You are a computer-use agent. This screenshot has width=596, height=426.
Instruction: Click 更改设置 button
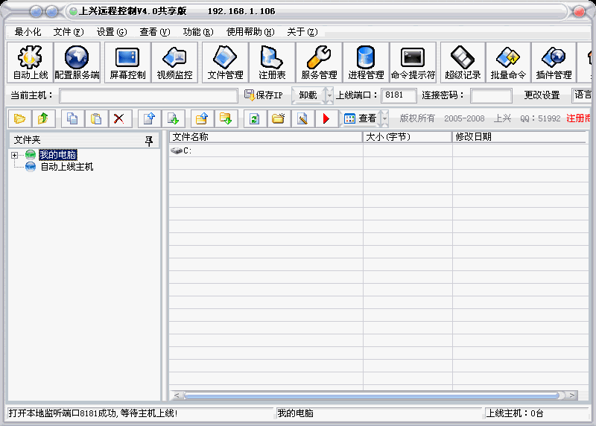(542, 95)
